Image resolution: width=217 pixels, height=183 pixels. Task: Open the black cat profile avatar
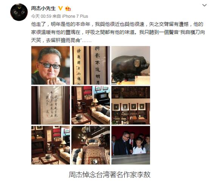pos(19,12)
